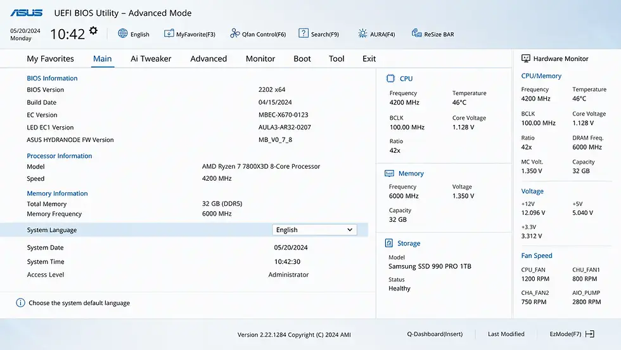Open the System Language dropdown
The width and height of the screenshot is (621, 350).
coord(314,230)
